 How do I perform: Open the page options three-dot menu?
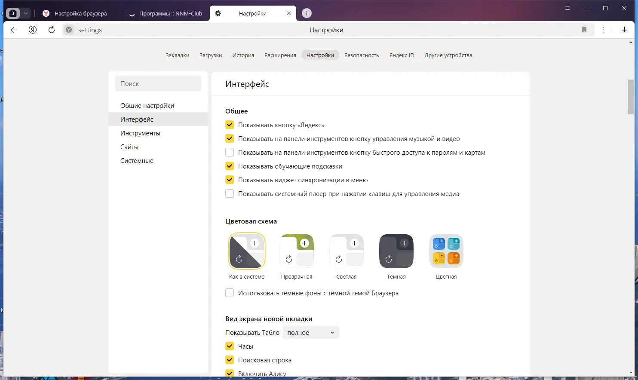(x=603, y=30)
